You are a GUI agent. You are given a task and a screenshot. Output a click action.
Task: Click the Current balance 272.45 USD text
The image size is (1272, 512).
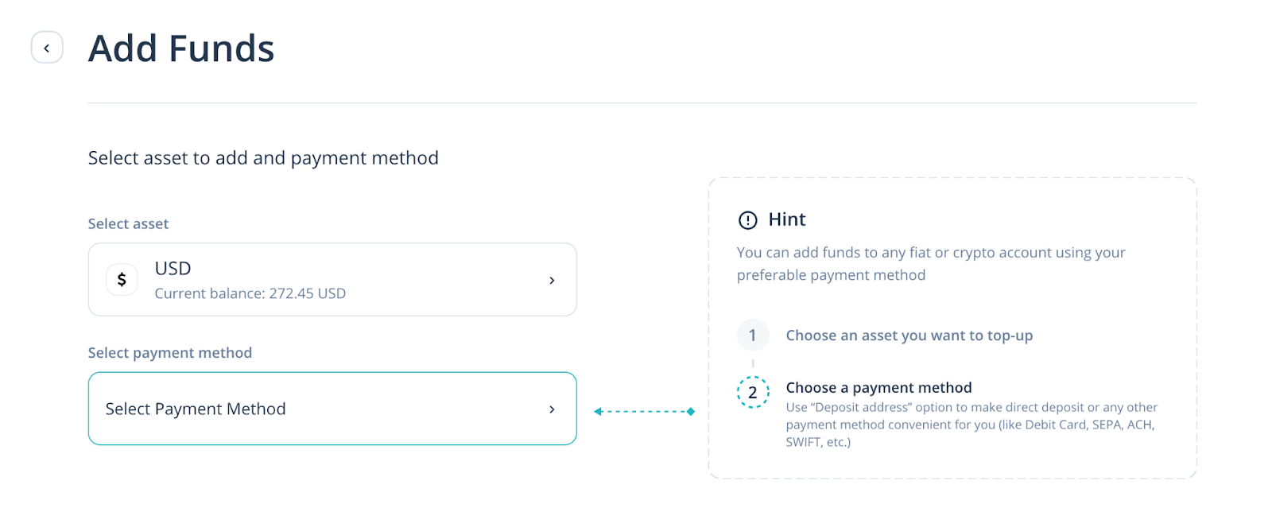click(250, 293)
